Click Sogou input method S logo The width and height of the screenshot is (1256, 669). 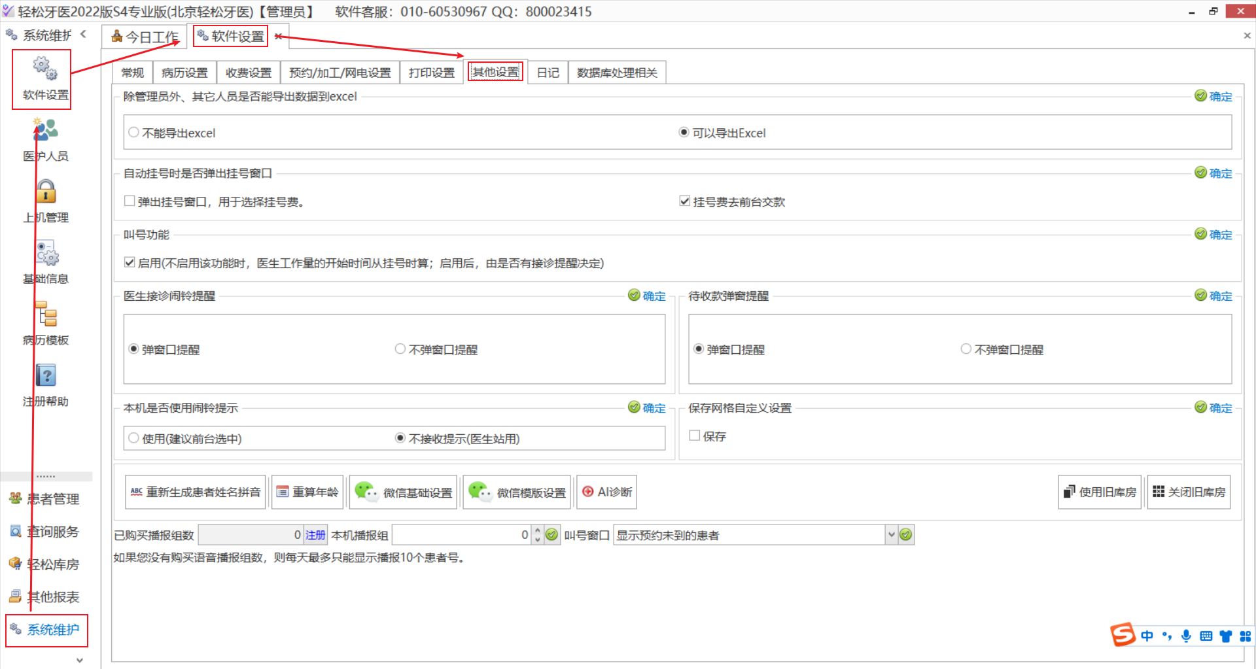(1123, 634)
